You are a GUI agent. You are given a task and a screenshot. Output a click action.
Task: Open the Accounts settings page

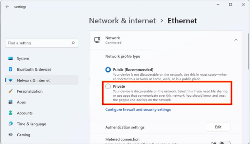tap(25, 113)
